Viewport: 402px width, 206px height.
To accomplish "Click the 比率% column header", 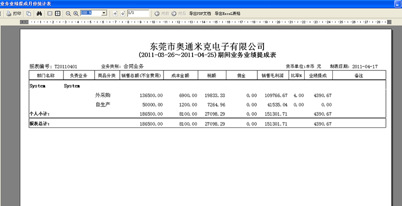I will (297, 75).
